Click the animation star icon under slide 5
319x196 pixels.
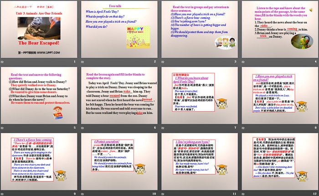coord(2,128)
